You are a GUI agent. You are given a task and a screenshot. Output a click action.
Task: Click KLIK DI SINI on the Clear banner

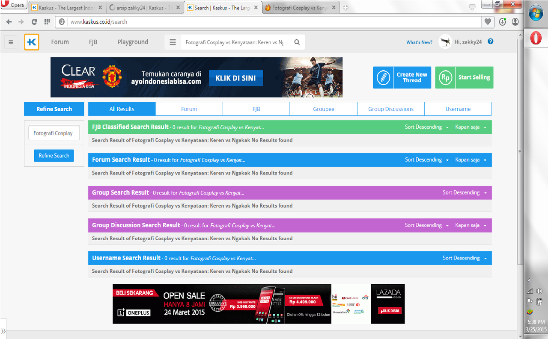click(x=236, y=78)
